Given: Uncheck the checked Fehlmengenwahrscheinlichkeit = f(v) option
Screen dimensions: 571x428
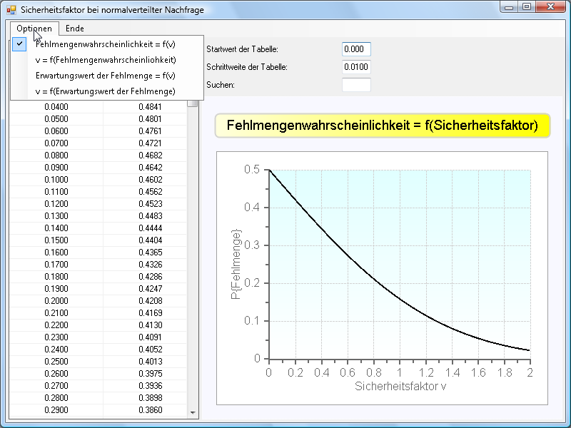Looking at the screenshot, I should coord(105,44).
